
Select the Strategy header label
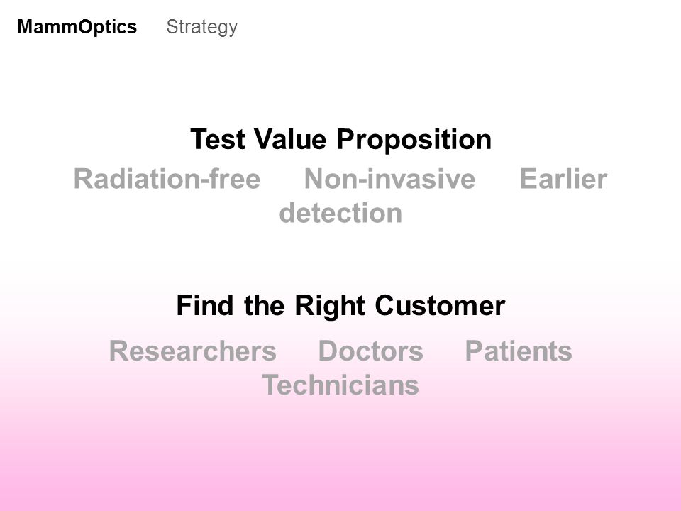[202, 28]
